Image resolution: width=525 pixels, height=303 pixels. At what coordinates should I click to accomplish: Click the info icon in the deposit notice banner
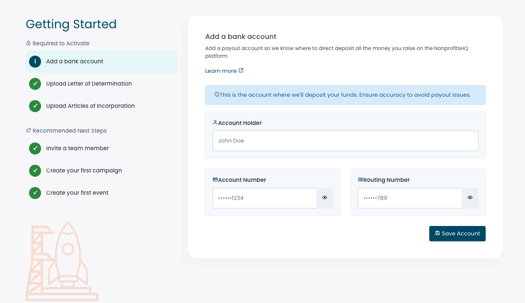pyautogui.click(x=217, y=95)
